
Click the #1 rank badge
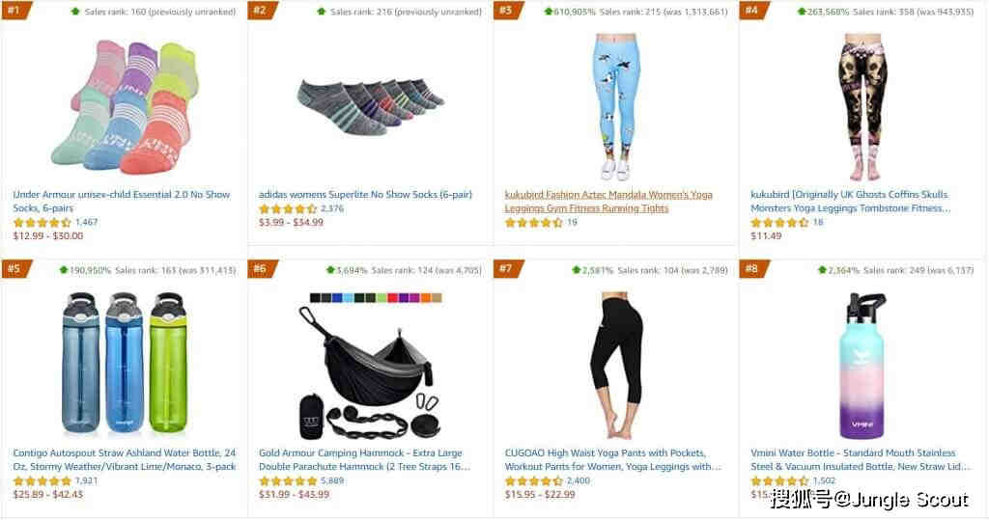click(x=15, y=10)
